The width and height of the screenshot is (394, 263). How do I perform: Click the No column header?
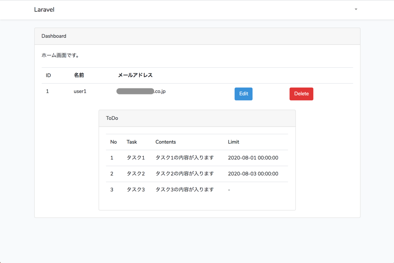tap(114, 142)
